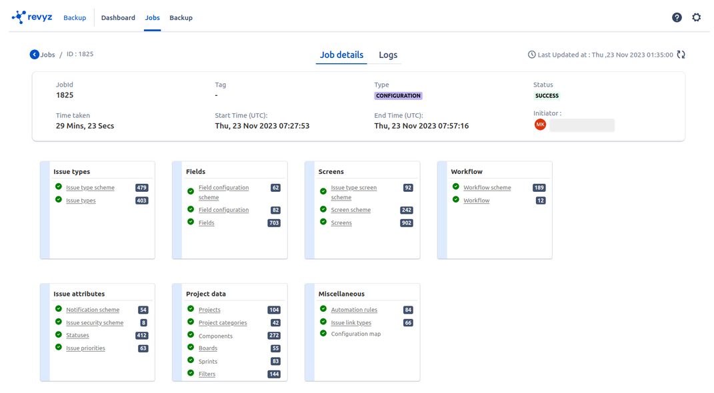Click the green check beside Issue type scheme

[x=59, y=187]
